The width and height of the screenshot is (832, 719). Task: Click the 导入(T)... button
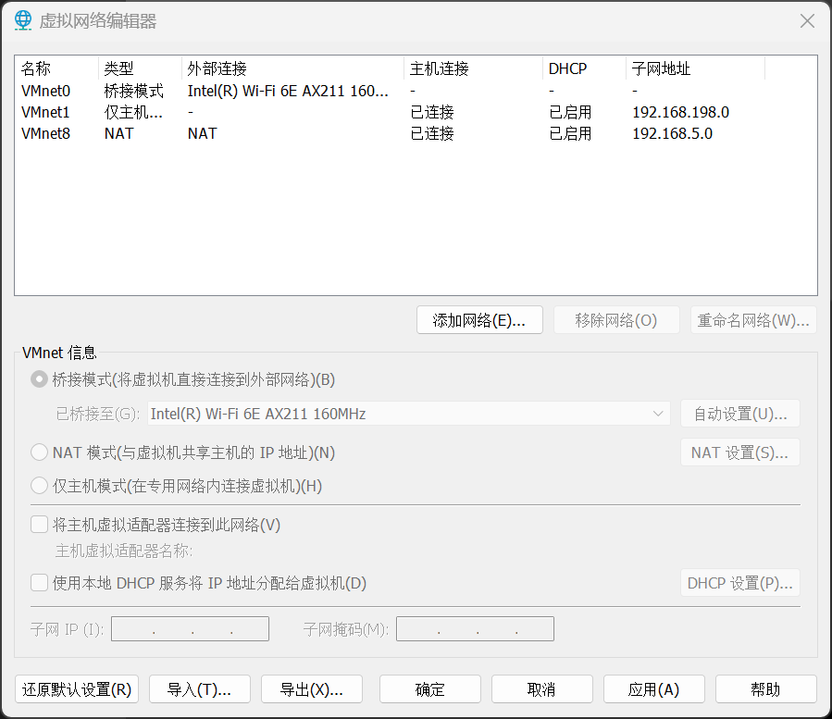[199, 689]
